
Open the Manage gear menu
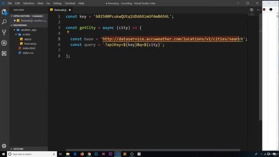(x=4, y=146)
